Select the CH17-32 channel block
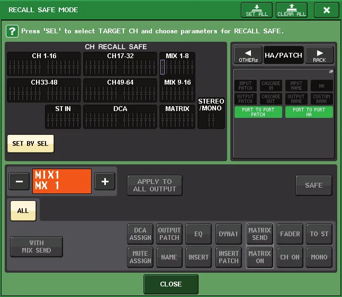Image resolution: width=342 pixels, height=297 pixels. click(120, 64)
